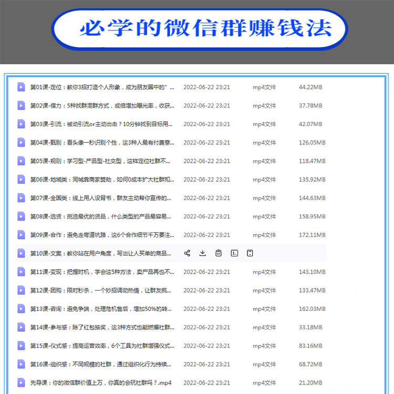Open the 第02课-借力 video file
The height and width of the screenshot is (394, 394).
(102, 106)
